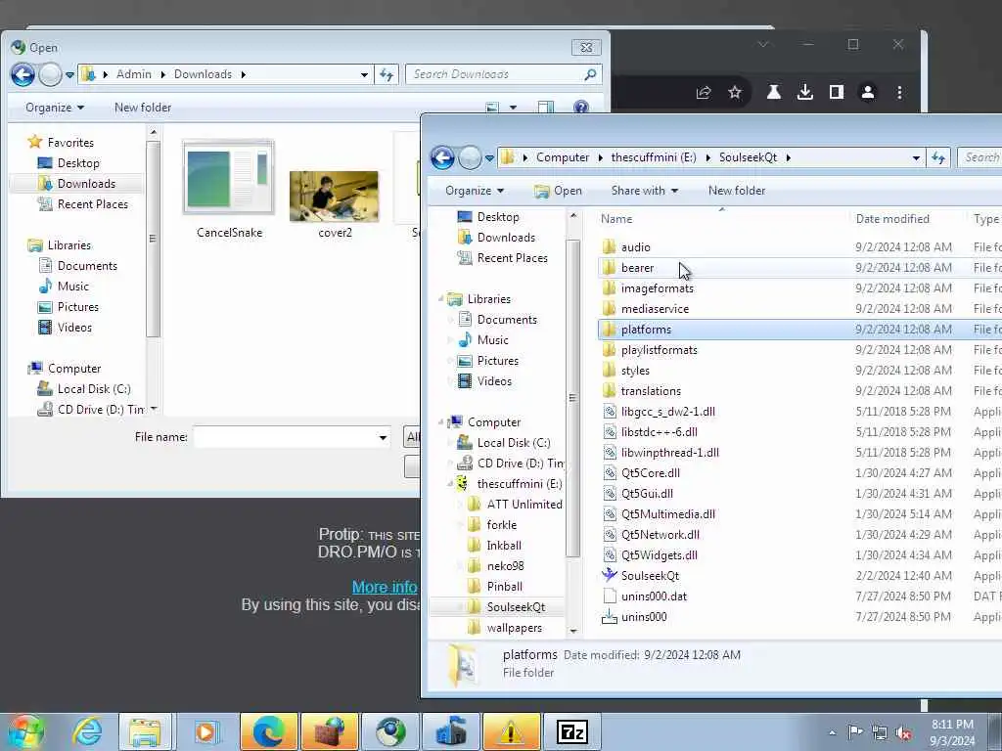Click search magnifier in Open dialog
This screenshot has width=1002, height=751.
click(x=590, y=74)
